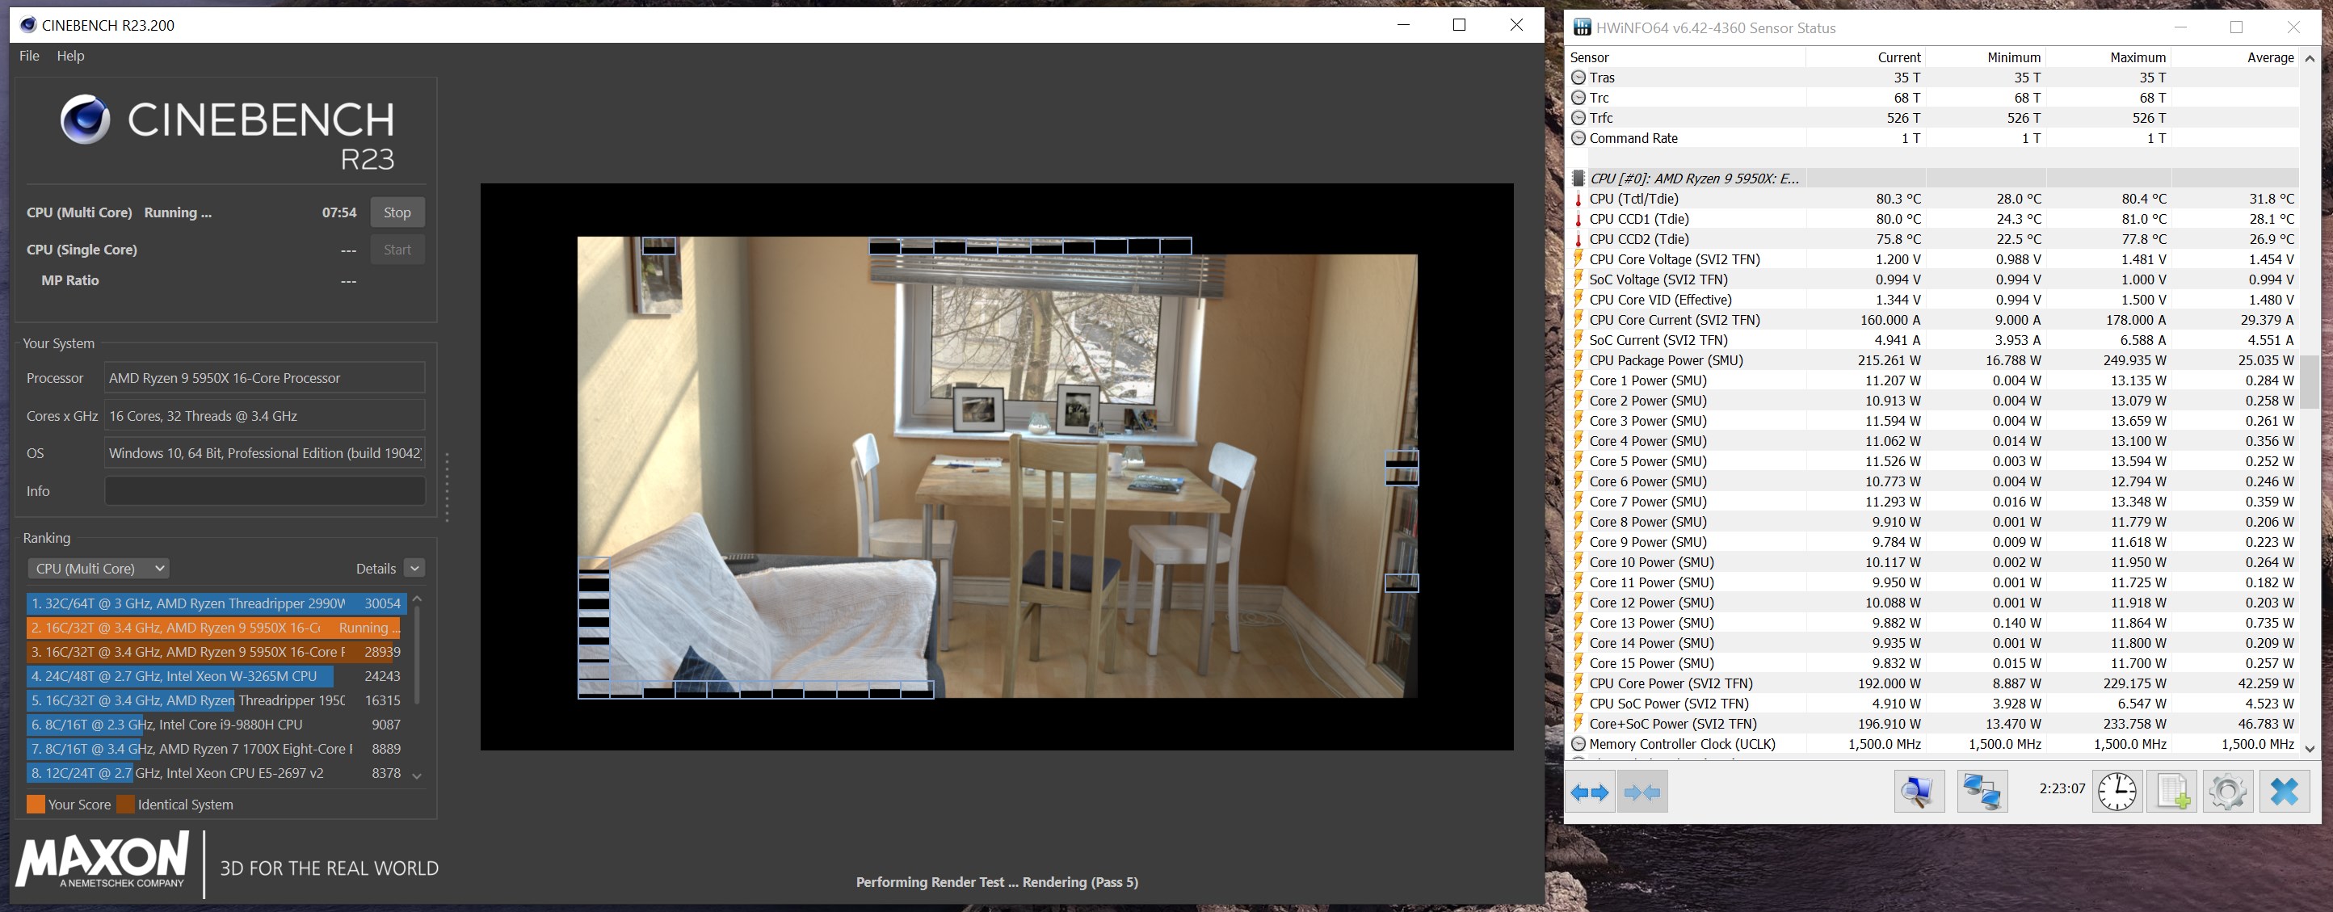Click the Processor name field
Screen dimensions: 2333x912
264,378
